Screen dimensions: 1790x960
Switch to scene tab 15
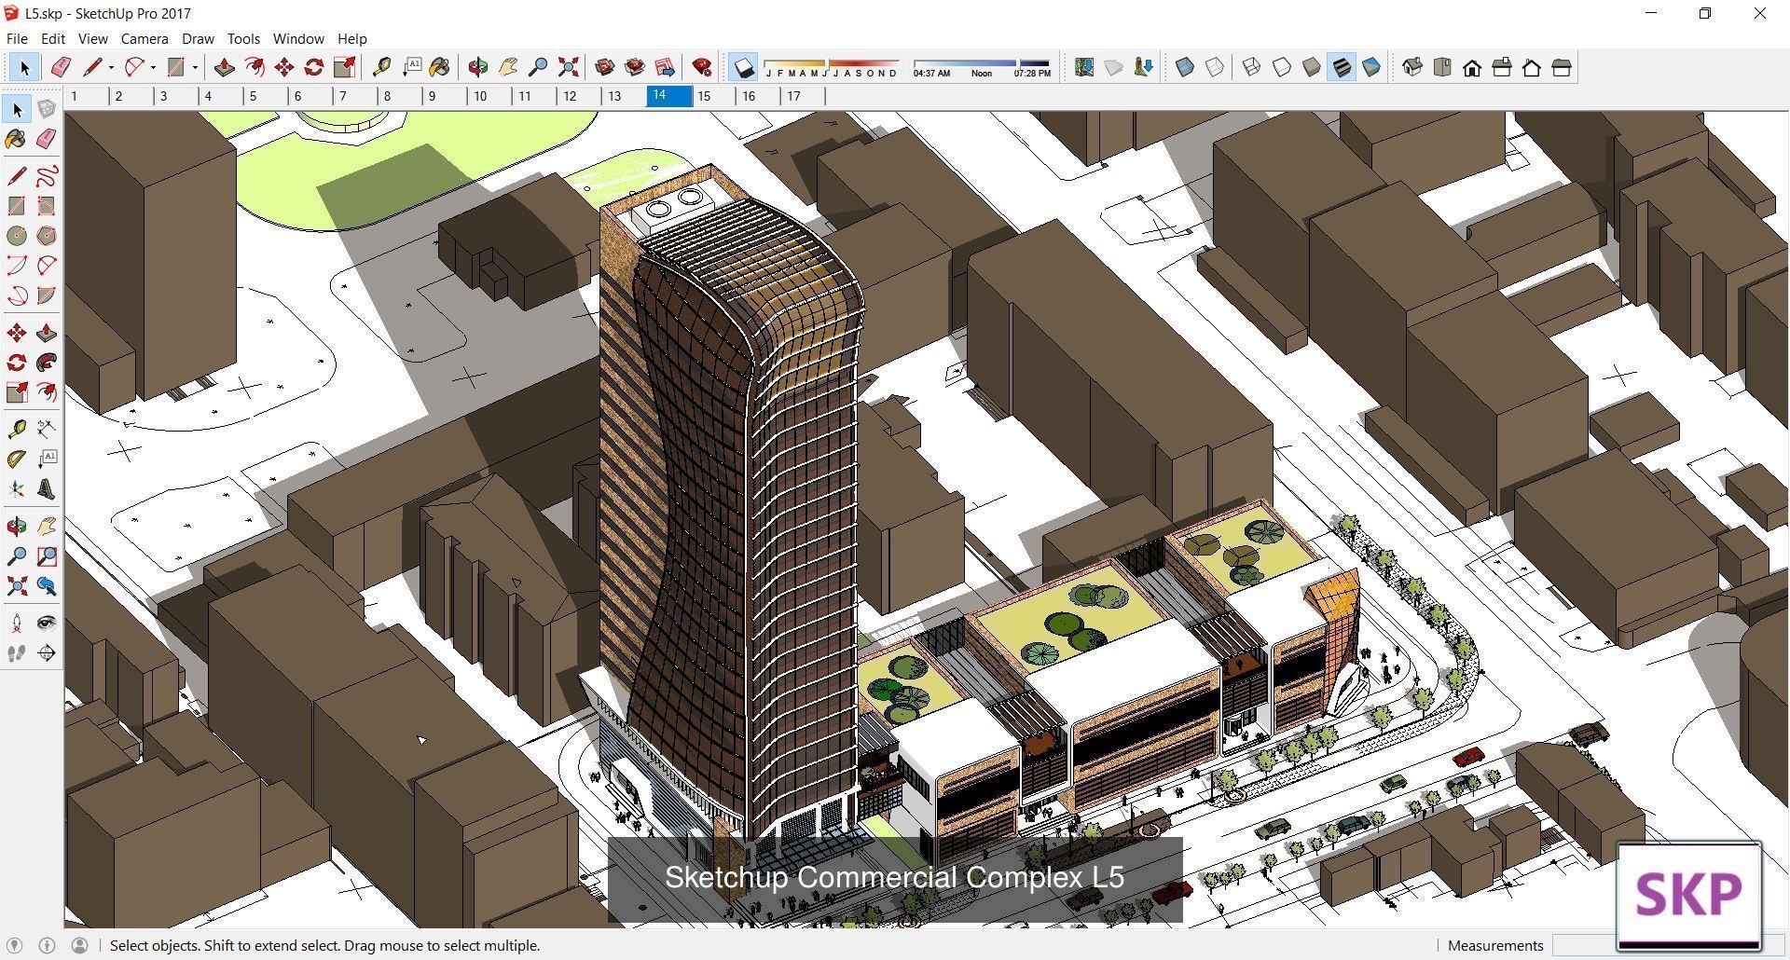coord(713,96)
